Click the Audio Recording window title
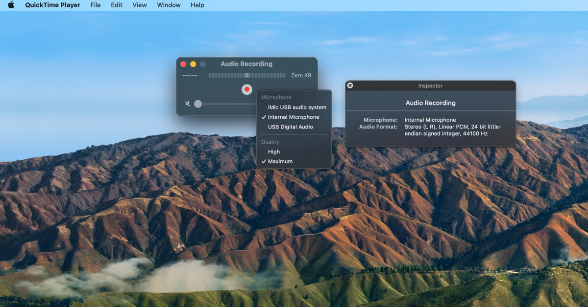 246,64
